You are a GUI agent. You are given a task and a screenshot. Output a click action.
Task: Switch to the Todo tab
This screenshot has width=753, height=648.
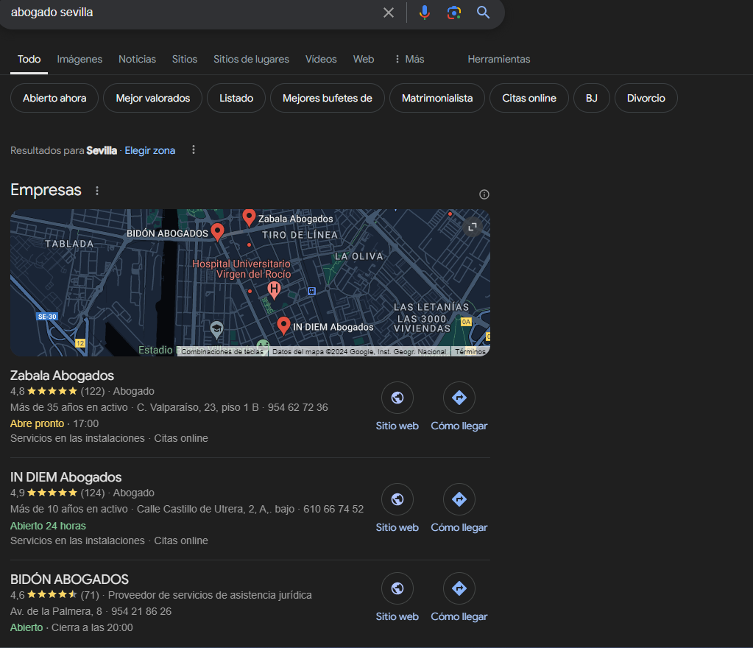[29, 59]
